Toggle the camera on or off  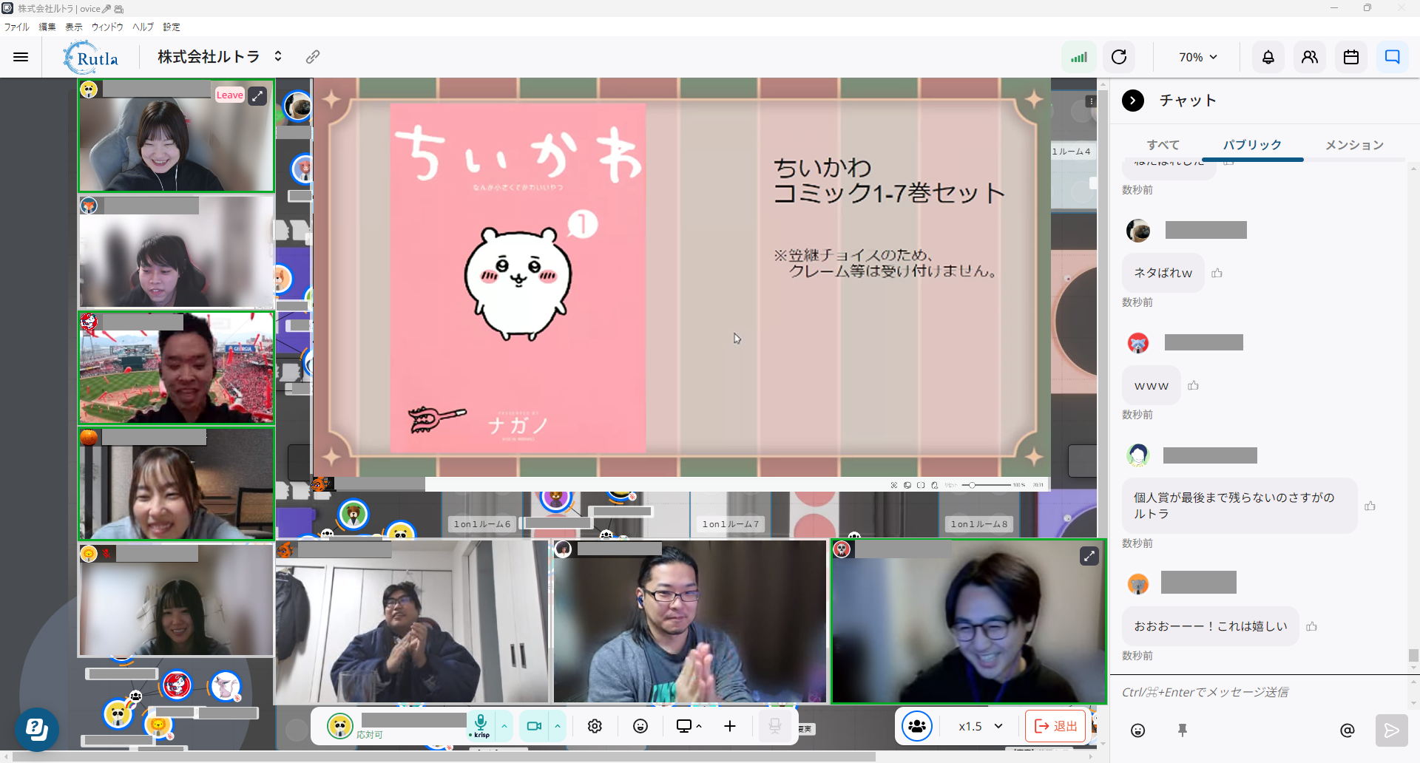534,726
